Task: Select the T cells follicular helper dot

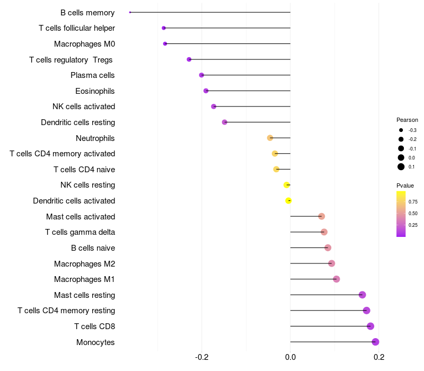Action: tap(164, 28)
